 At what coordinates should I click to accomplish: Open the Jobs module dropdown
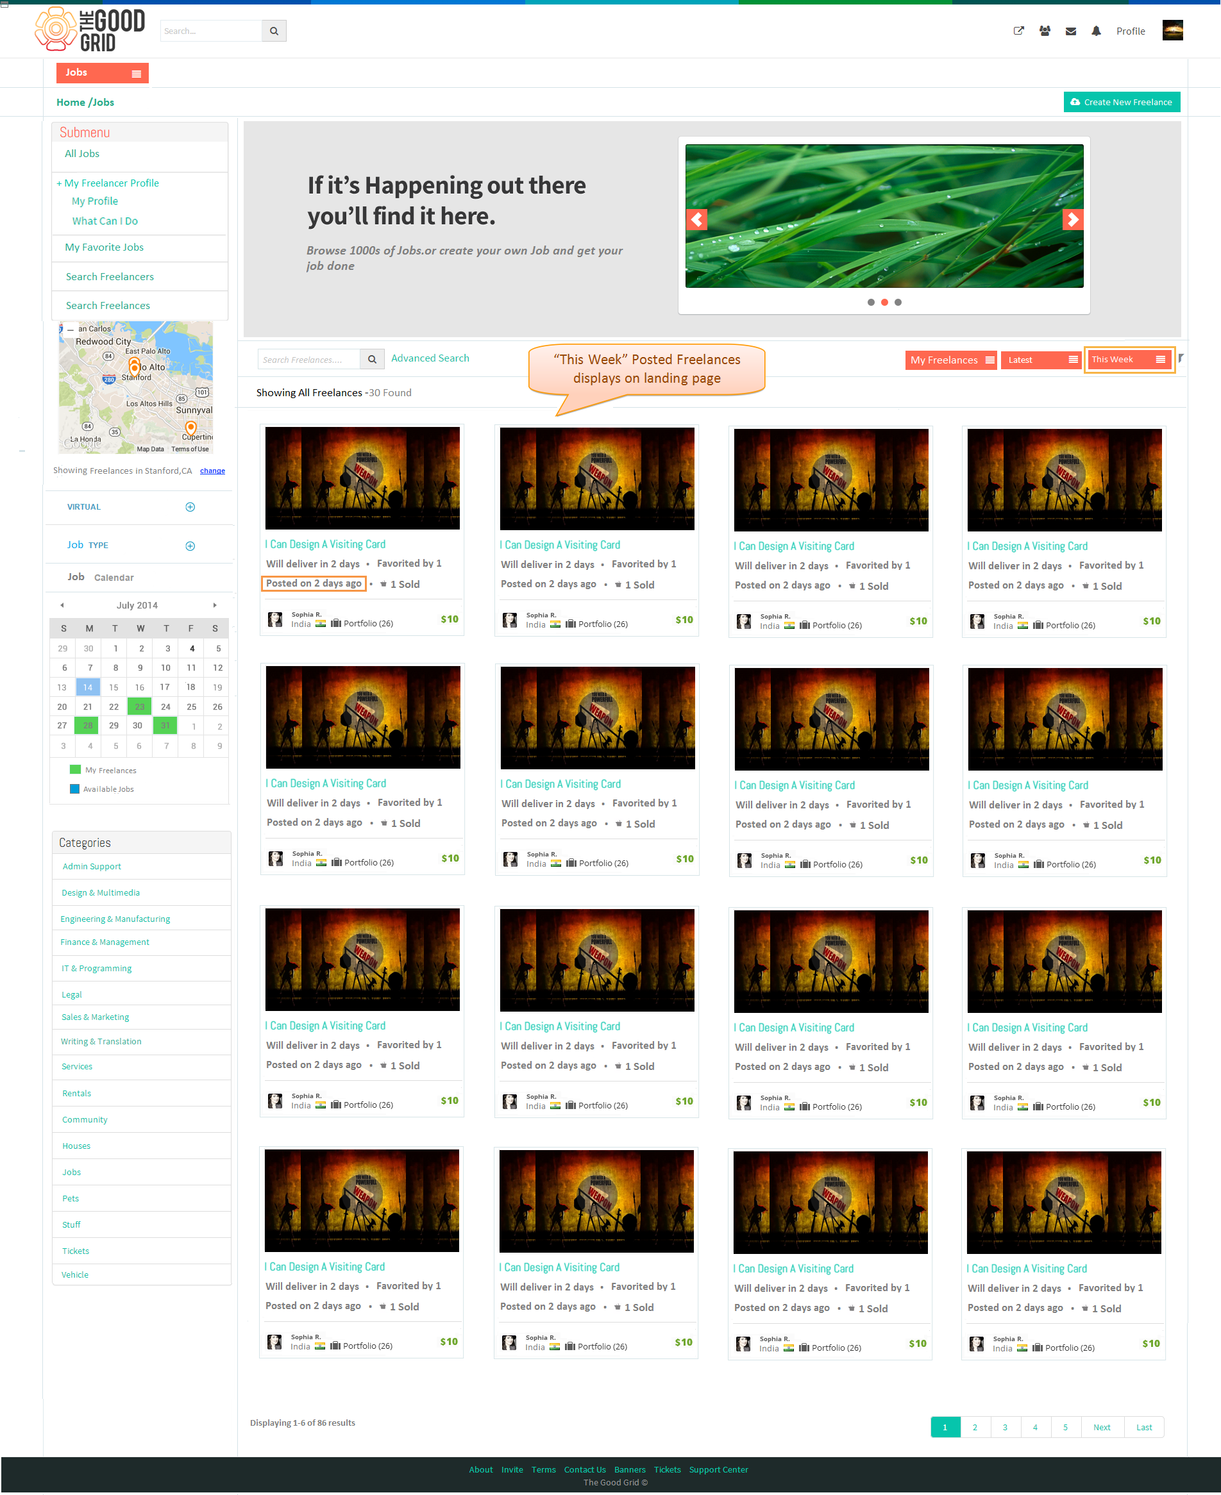[103, 73]
